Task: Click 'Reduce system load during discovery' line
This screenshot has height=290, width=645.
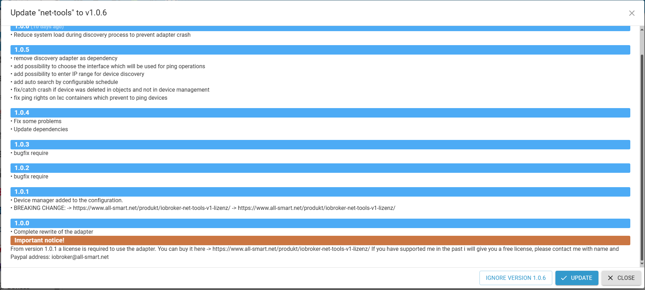Action: pos(100,35)
